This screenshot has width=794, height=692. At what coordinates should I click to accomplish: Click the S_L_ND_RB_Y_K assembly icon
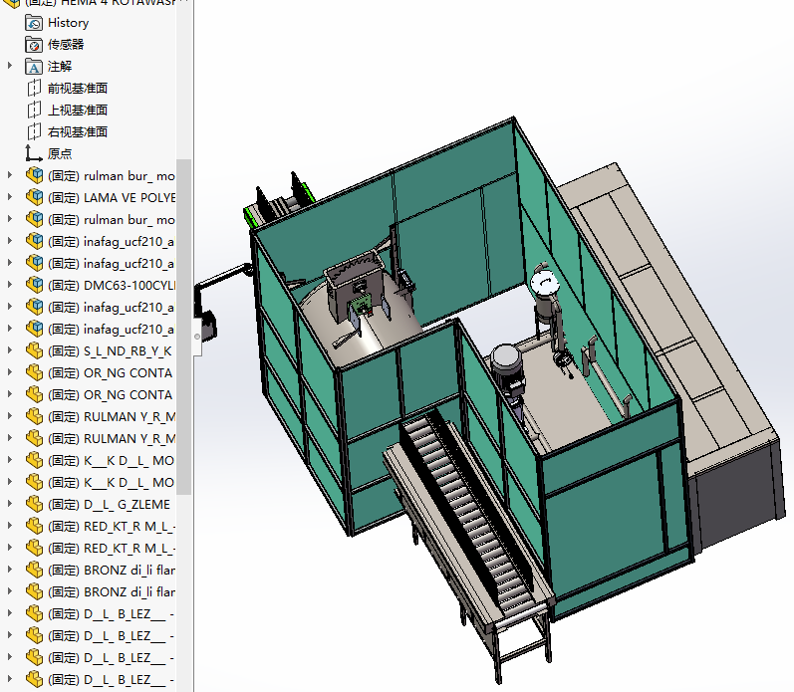(x=35, y=350)
